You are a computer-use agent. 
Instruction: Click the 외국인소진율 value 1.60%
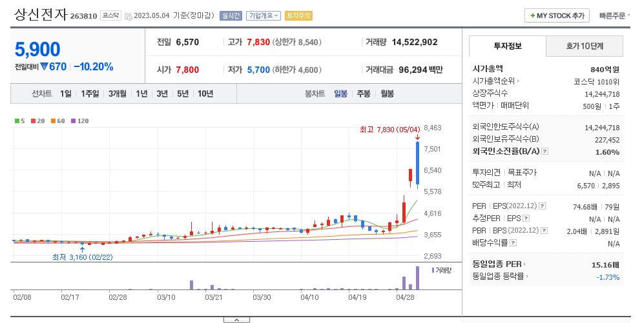click(x=607, y=152)
